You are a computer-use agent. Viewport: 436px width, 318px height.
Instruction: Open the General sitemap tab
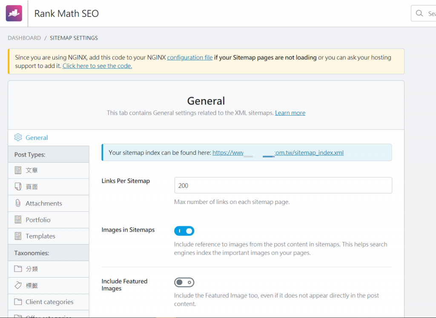click(49, 137)
